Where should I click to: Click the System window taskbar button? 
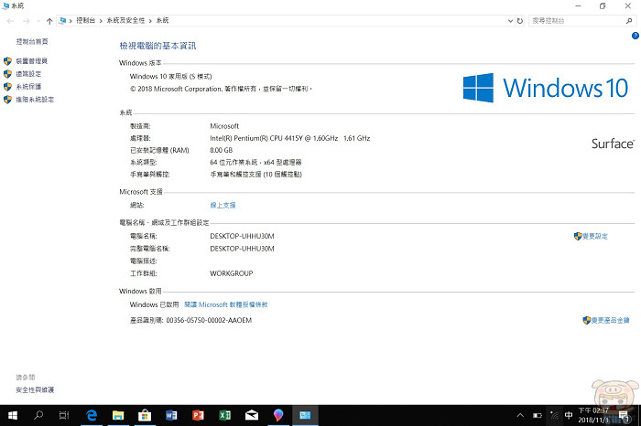tap(305, 415)
